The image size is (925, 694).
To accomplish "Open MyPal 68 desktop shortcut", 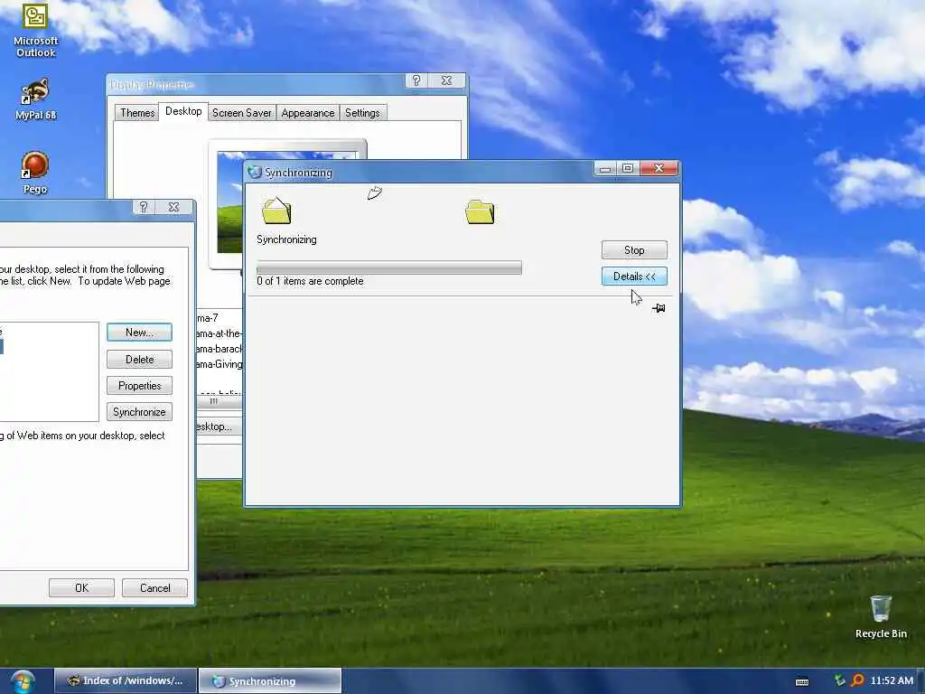I will (35, 99).
